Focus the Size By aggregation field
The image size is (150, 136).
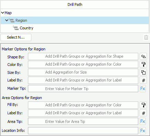coord(83,72)
